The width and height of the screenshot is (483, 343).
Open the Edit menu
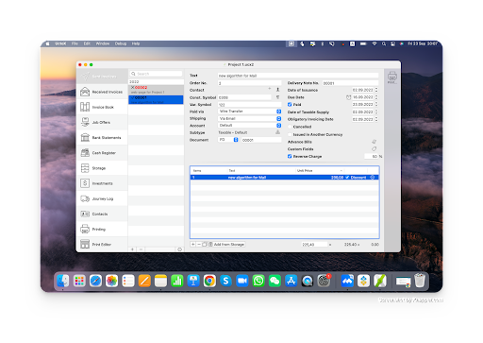[87, 43]
